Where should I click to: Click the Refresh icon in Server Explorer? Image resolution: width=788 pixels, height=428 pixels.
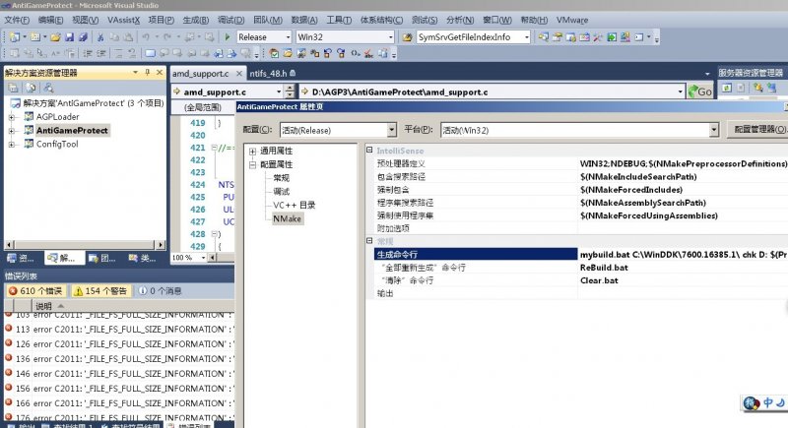coord(727,88)
